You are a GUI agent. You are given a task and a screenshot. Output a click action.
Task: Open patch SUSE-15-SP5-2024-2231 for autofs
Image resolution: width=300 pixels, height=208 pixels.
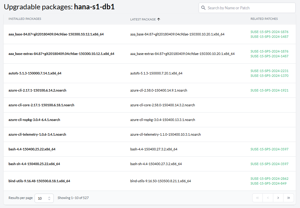click(269, 71)
